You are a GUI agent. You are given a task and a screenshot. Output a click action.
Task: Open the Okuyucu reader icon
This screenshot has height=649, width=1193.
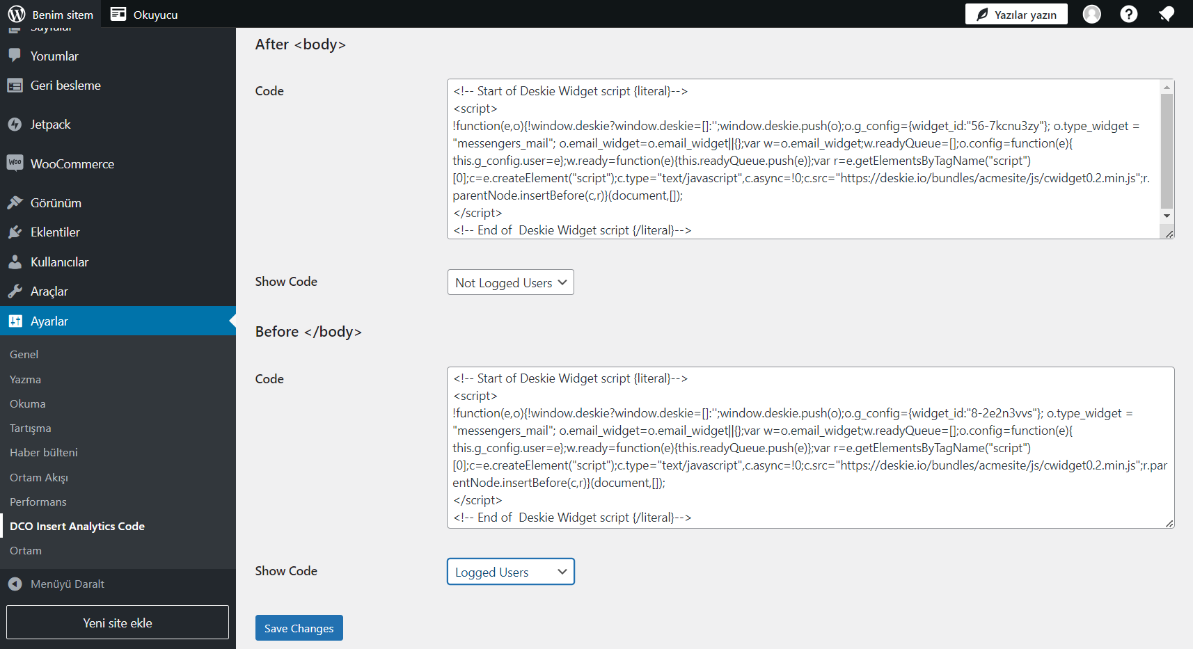point(118,14)
